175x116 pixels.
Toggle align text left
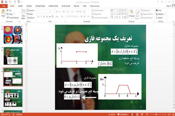coord(68,17)
